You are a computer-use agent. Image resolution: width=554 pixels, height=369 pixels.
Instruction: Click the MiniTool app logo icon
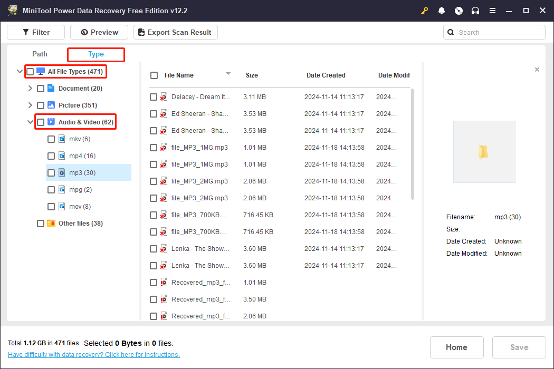tap(13, 10)
